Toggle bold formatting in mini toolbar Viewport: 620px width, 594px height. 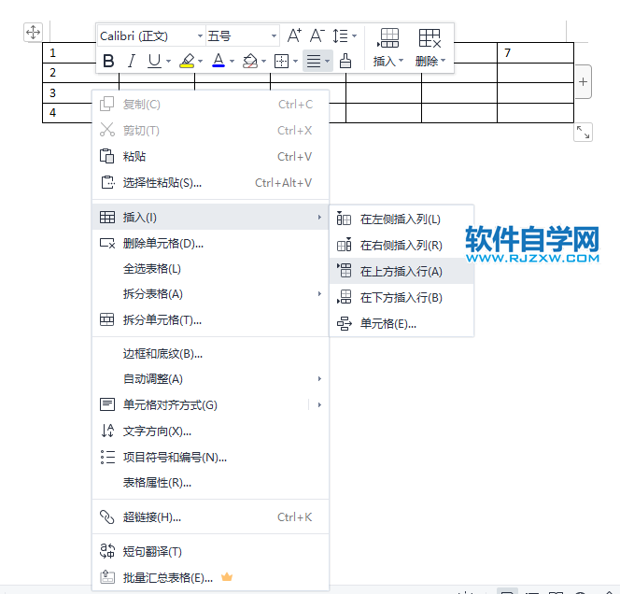coord(108,61)
